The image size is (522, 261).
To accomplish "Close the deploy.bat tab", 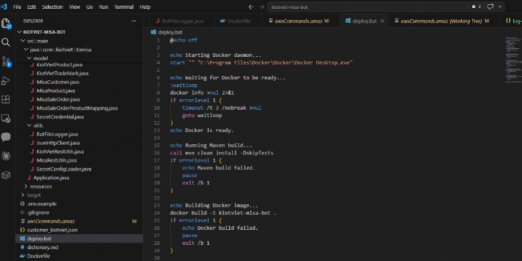I will tap(382, 21).
